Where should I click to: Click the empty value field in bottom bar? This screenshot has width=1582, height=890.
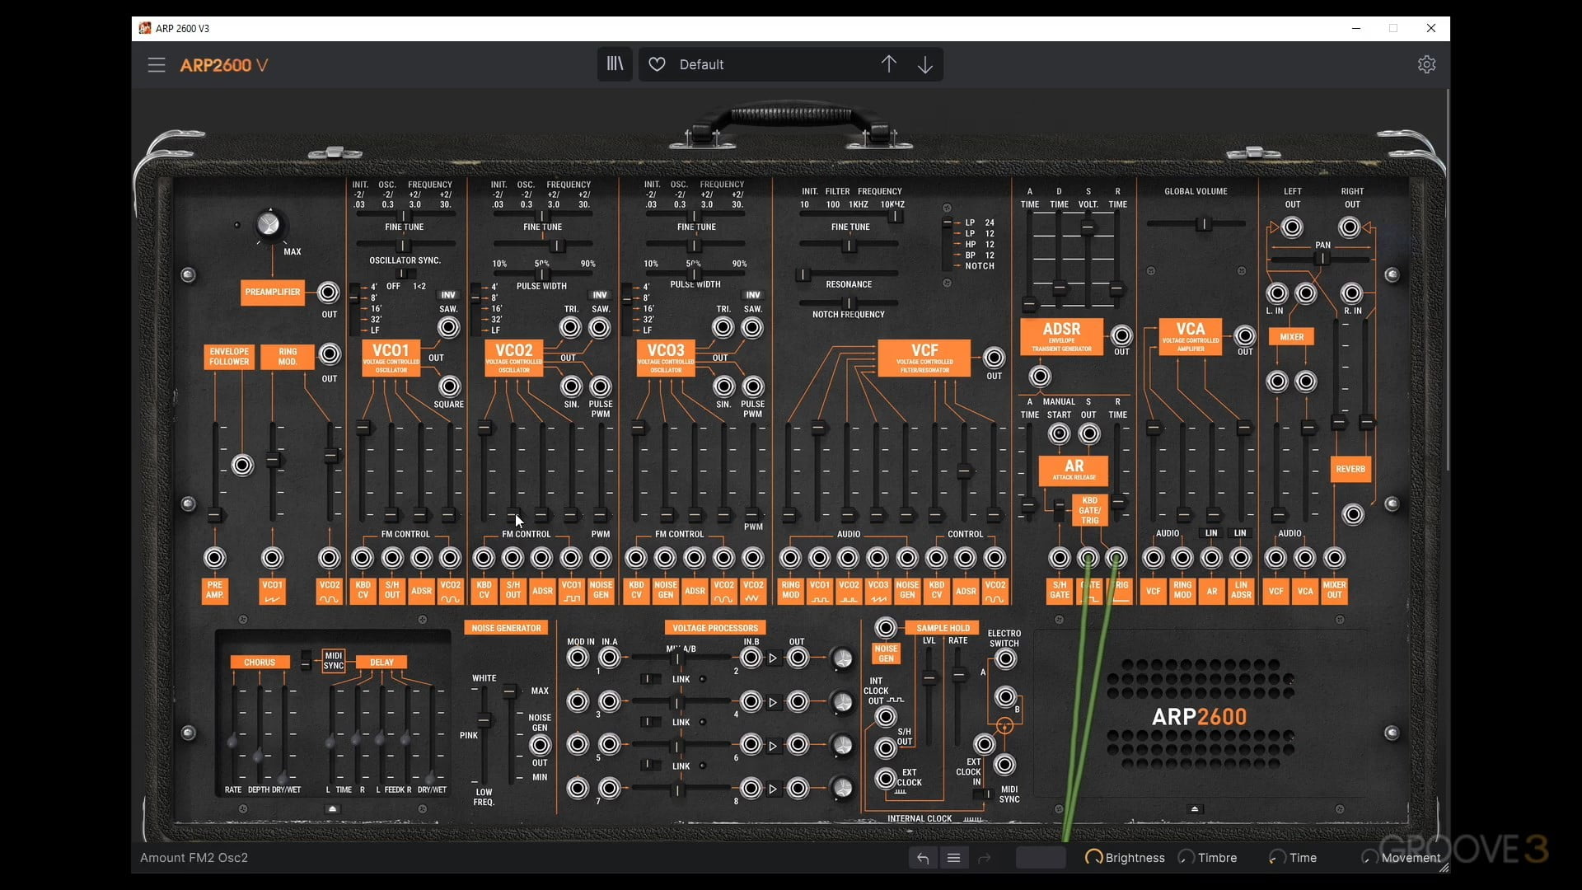coord(1041,858)
